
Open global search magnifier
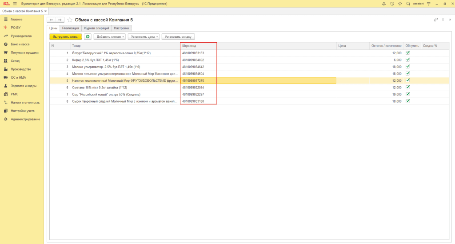[x=408, y=4]
